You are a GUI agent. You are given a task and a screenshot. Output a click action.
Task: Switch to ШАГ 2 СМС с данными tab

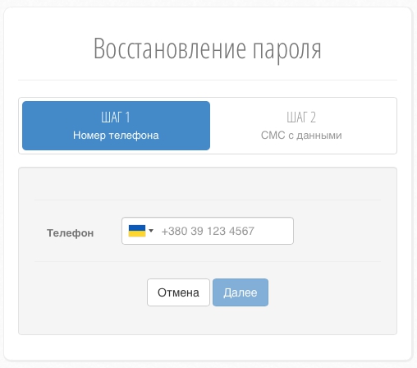301,126
